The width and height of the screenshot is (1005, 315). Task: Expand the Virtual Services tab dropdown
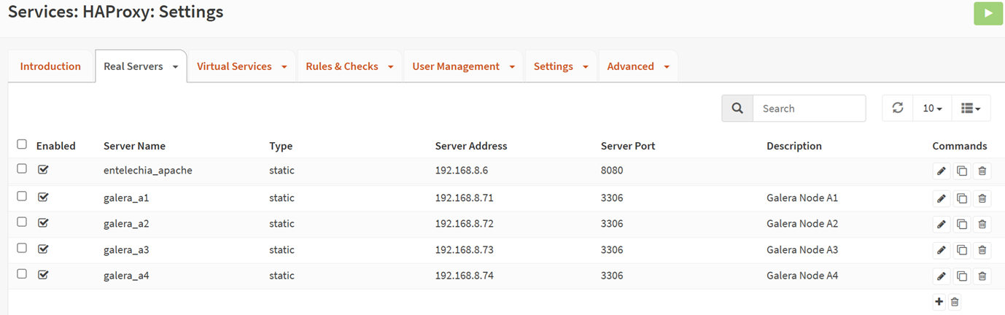coord(284,66)
